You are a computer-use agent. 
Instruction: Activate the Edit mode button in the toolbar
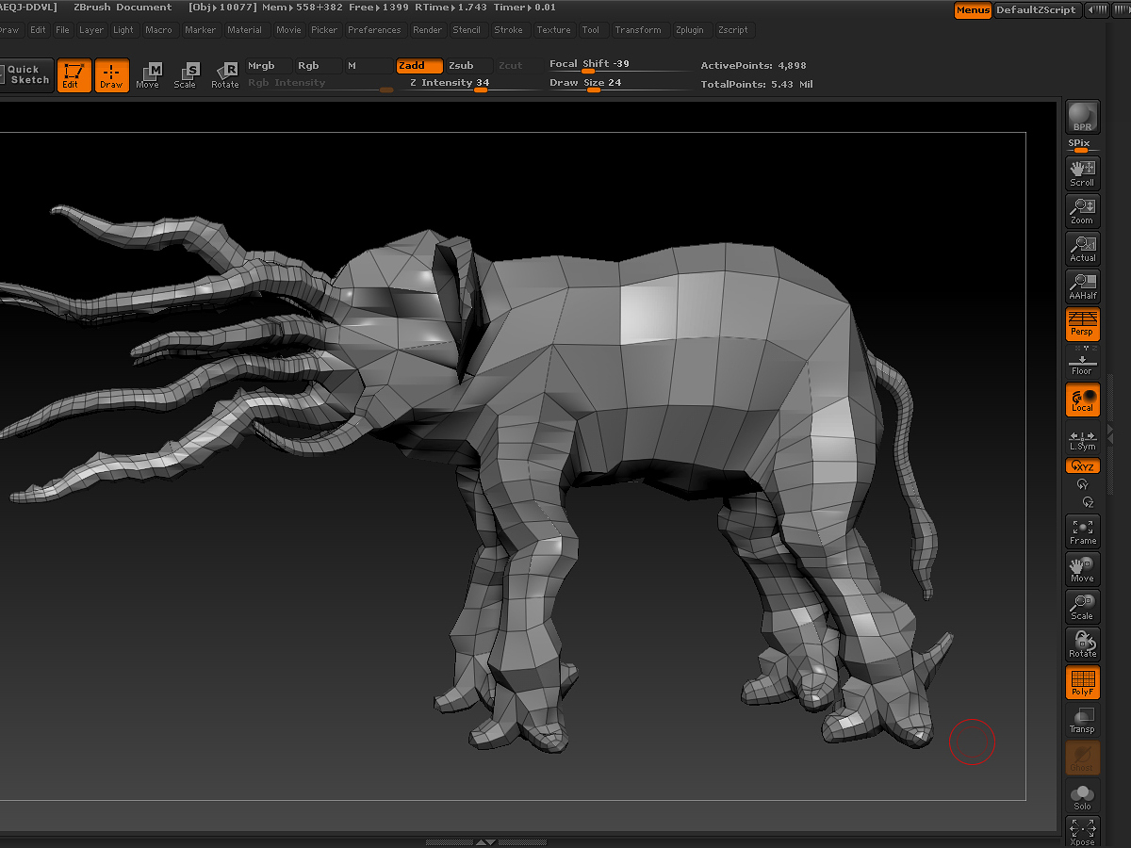click(x=74, y=75)
